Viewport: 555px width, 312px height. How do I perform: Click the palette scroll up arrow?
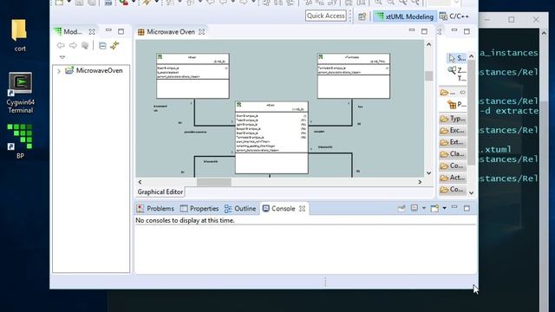(x=471, y=56)
